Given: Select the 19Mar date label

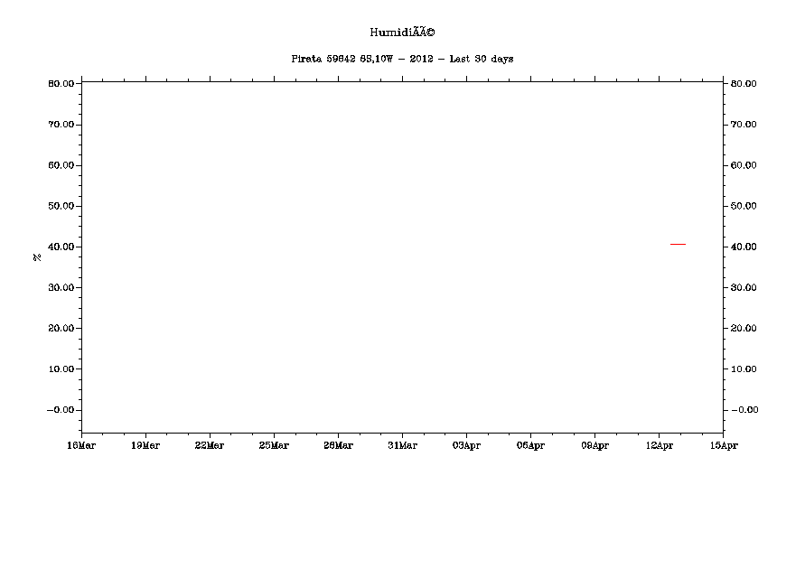Looking at the screenshot, I should point(145,445).
